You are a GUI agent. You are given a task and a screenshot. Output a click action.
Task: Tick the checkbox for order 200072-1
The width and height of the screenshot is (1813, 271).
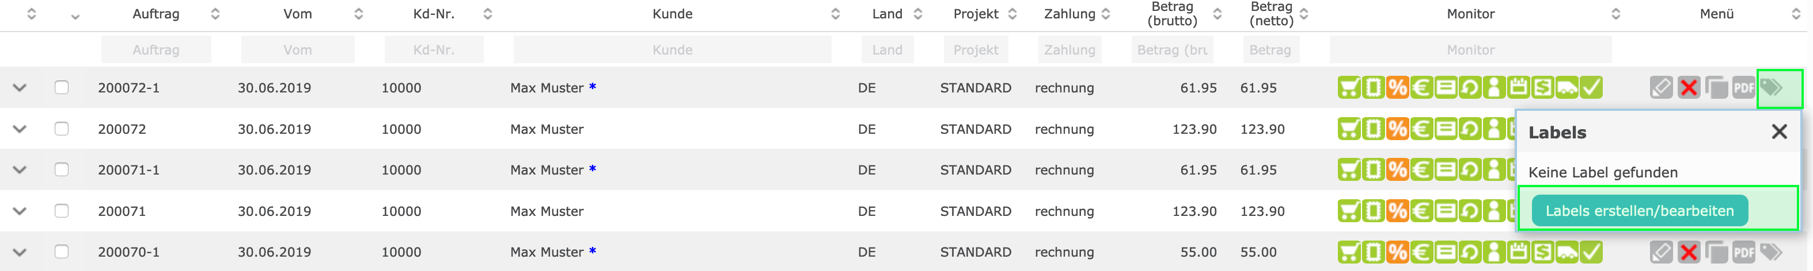tap(62, 88)
